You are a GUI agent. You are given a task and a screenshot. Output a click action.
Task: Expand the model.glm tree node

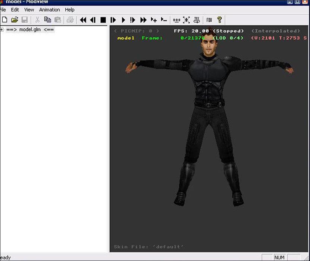pyautogui.click(x=2, y=30)
